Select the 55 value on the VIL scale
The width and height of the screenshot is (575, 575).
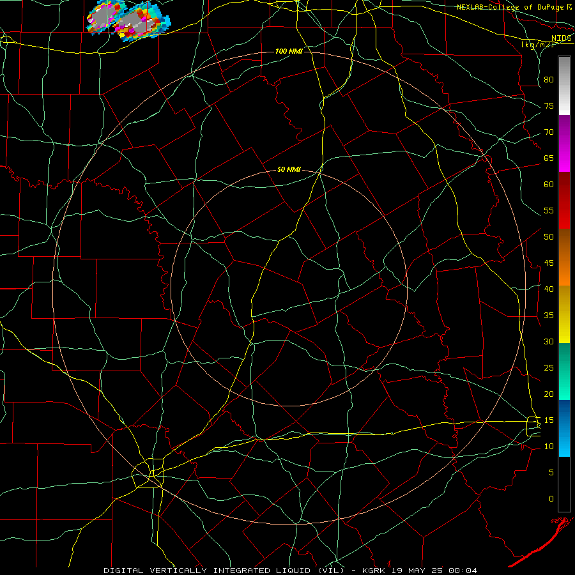pyautogui.click(x=549, y=210)
